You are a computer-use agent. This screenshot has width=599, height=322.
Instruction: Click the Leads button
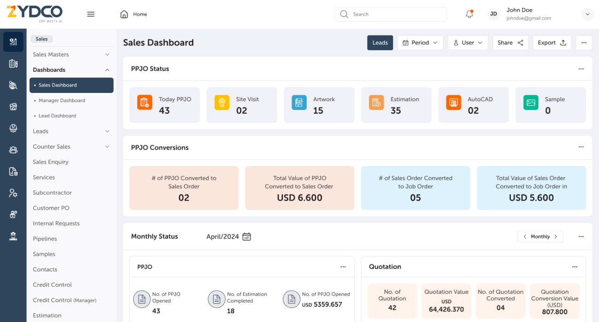(380, 43)
